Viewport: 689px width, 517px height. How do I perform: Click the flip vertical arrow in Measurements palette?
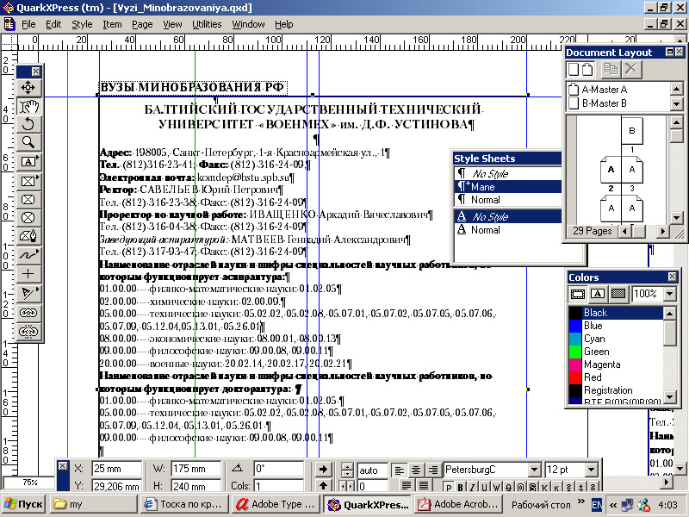[324, 485]
